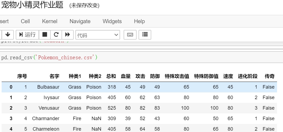Toggle the table of contents list icon
283x132 pixels.
(145, 34)
